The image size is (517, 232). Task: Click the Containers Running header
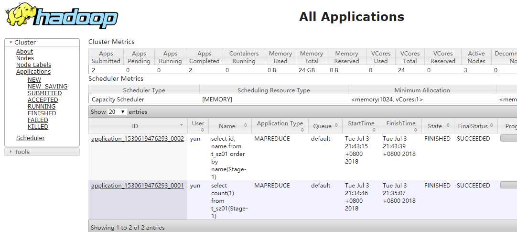244,57
